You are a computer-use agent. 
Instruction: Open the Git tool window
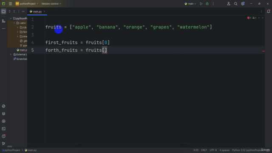click(x=3, y=144)
